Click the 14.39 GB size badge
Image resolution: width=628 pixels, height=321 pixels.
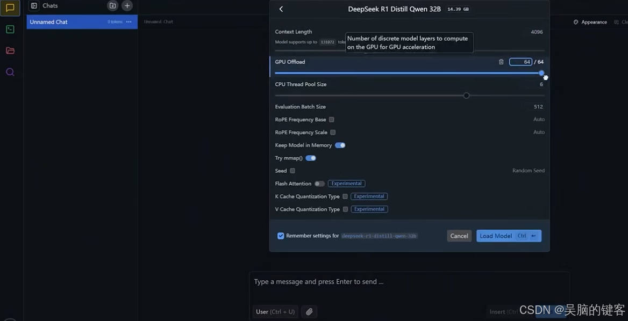pos(458,9)
